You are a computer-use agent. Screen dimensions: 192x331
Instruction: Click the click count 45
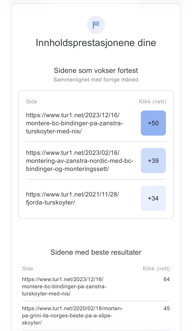click(167, 308)
